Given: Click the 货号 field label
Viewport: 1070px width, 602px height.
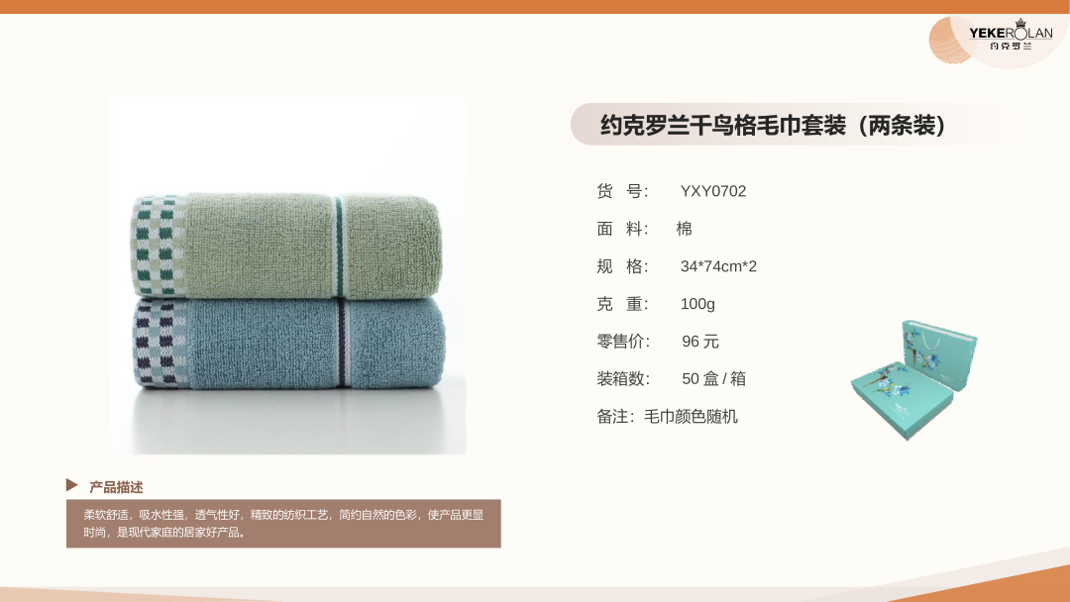Looking at the screenshot, I should pyautogui.click(x=622, y=191).
